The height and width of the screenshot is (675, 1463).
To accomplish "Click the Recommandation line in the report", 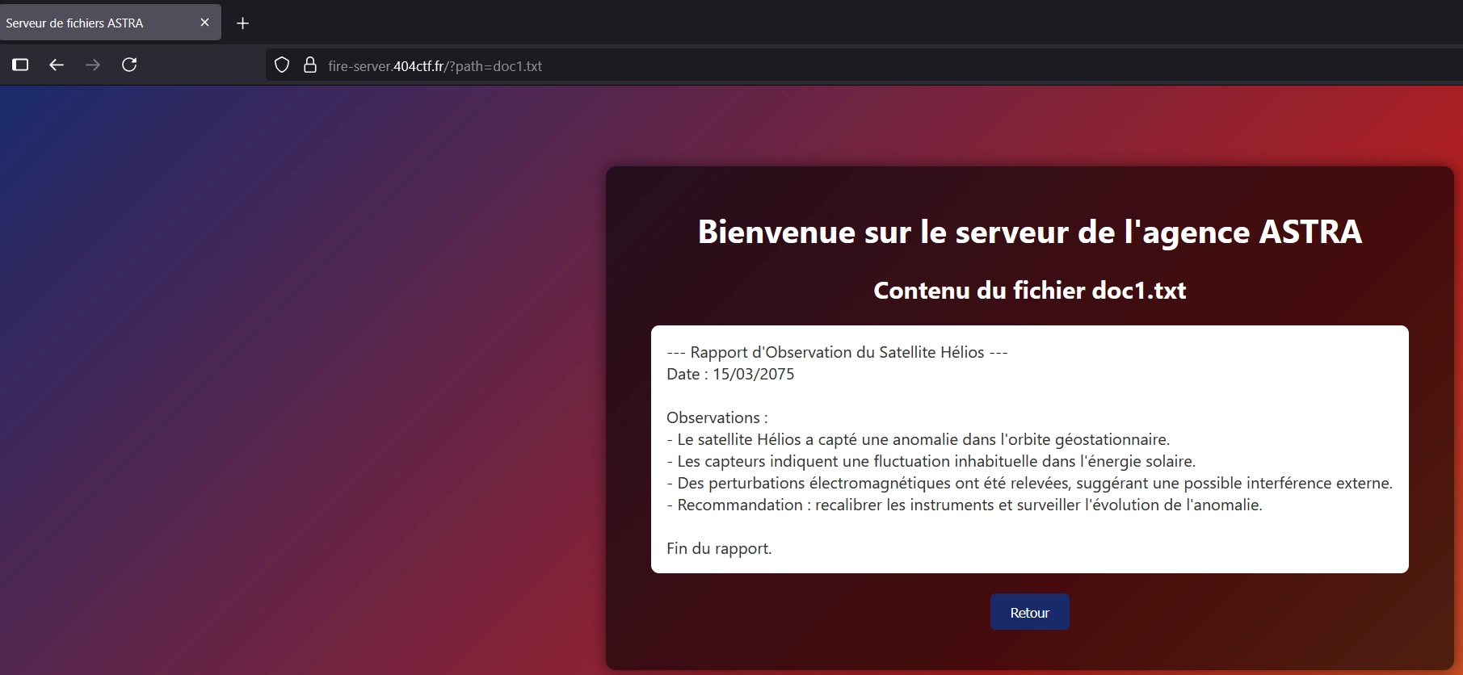I will 964,505.
